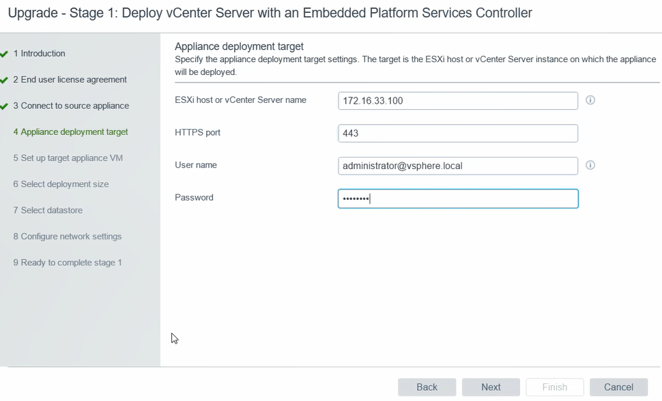Viewport: 662px width, 401px height.
Task: Click the 'HTTPS port' label
Action: pyautogui.click(x=198, y=132)
